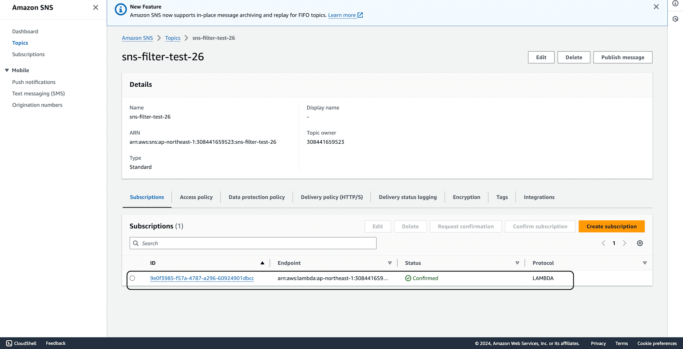Open the Access policy tab

(196, 197)
